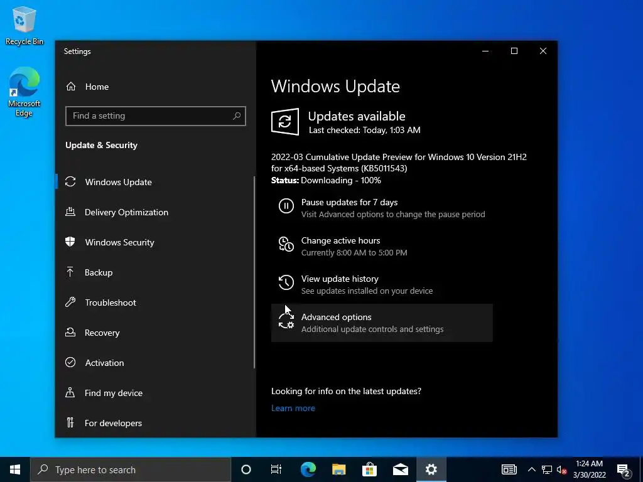Click the For developers tools icon
The image size is (643, 482).
tap(70, 422)
